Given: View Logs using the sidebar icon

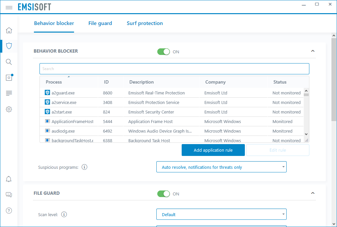Looking at the screenshot, I should (x=9, y=93).
